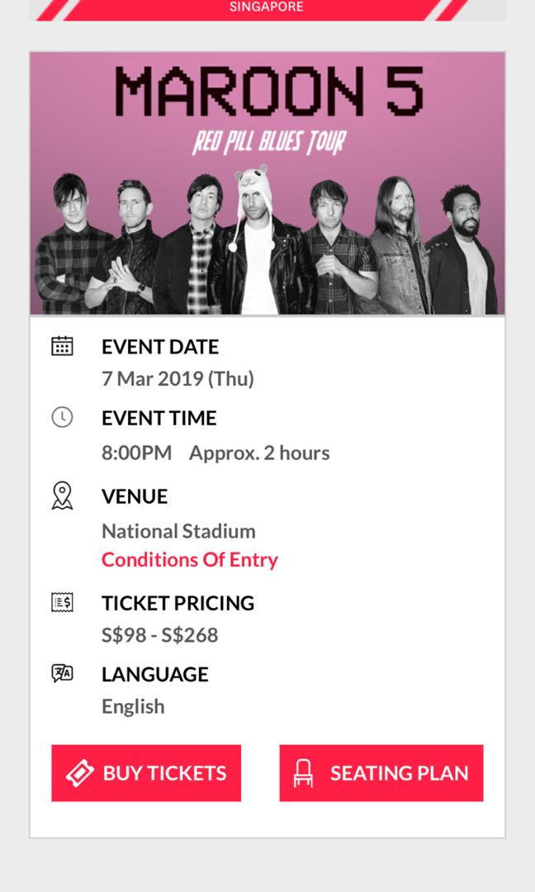Click the EVENT DATE heading
This screenshot has height=892, width=535.
[160, 347]
